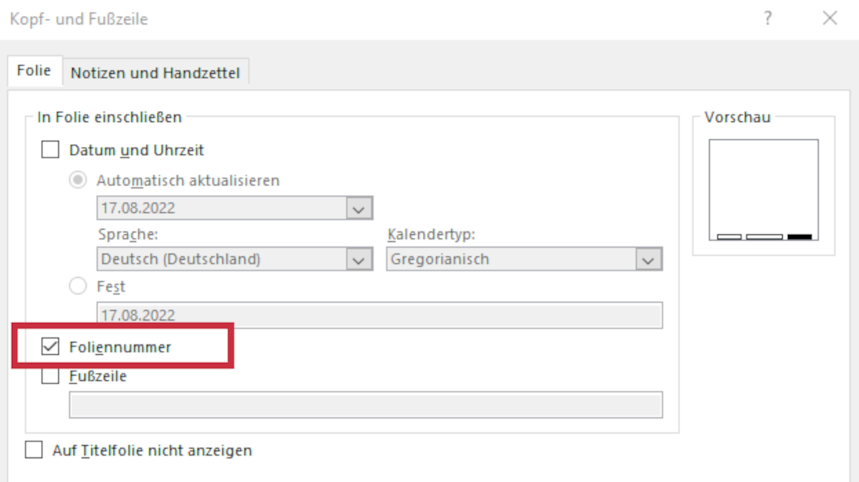
Task: Select the Automatisch aktualisieren radio button
Action: [78, 180]
